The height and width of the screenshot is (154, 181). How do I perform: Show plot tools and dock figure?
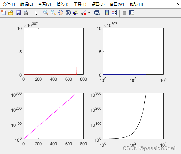pyautogui.click(x=132, y=13)
